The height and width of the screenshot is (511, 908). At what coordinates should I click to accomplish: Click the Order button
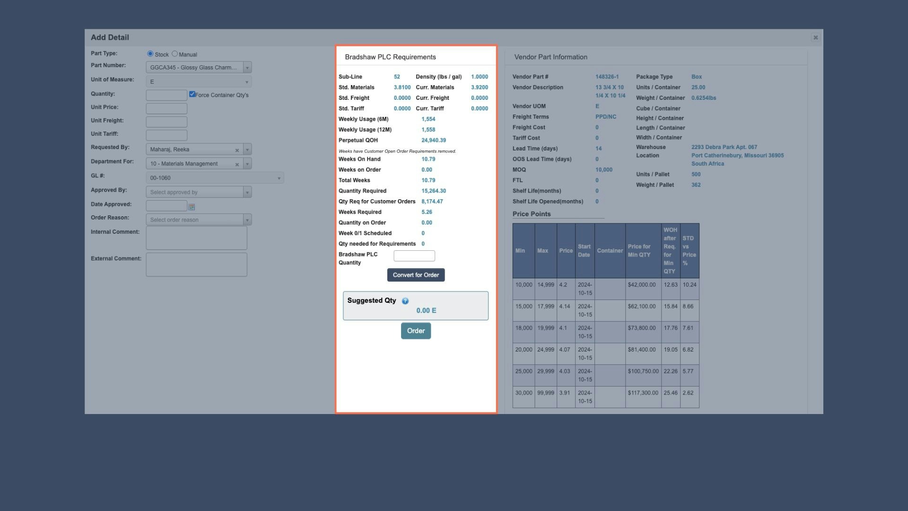click(x=416, y=330)
